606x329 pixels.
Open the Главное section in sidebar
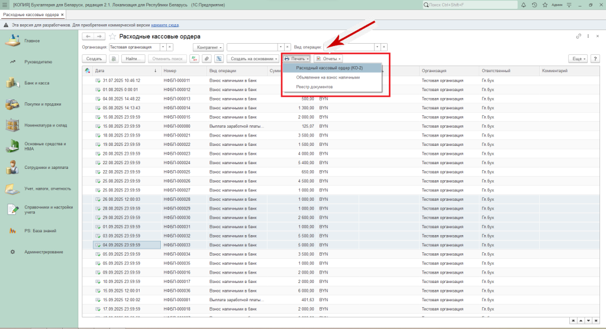[33, 41]
